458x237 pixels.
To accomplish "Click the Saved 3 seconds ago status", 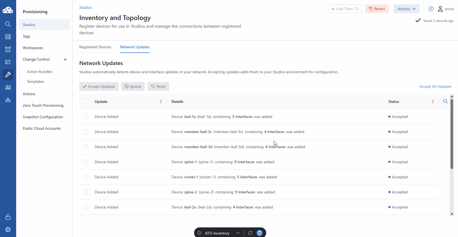I will point(435,21).
